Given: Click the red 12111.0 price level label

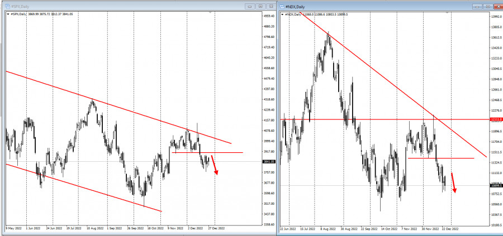Looking at the screenshot, I should 496,119.
